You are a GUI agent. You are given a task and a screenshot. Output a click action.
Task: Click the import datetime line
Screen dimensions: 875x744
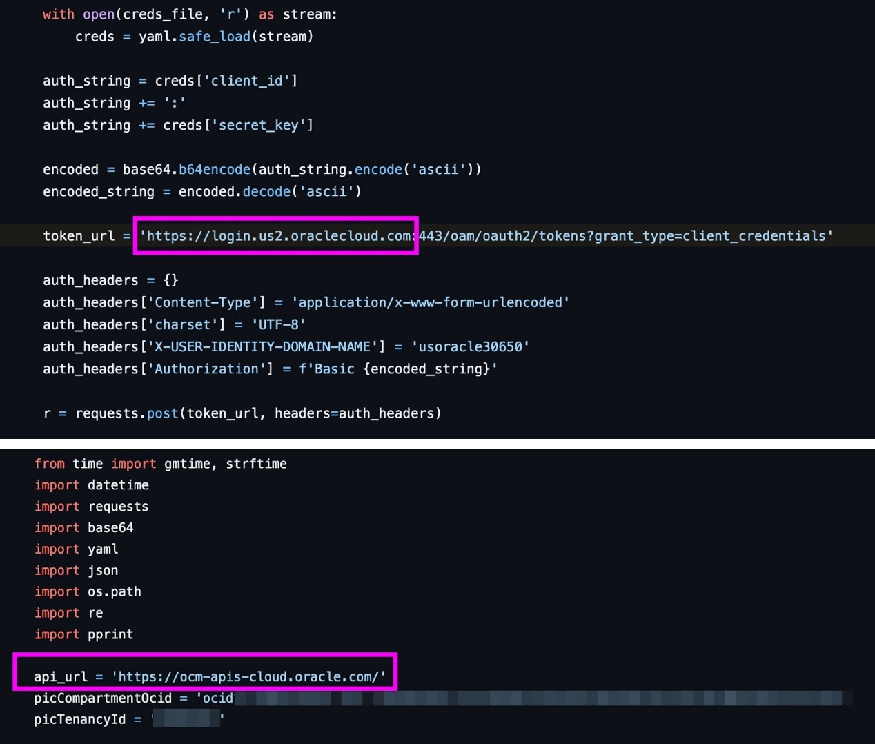[91, 485]
